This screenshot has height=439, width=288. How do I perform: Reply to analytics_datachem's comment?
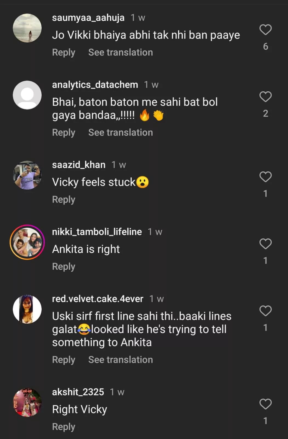pos(64,133)
